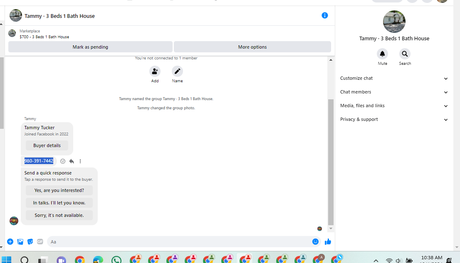This screenshot has width=460, height=263.
Task: Click the sender avatar beside the quick responses
Action: click(14, 221)
